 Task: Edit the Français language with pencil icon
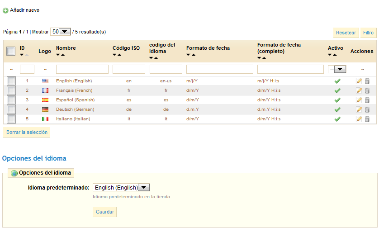pos(359,90)
